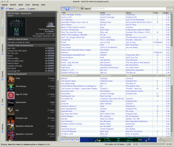Click Operation: Livecrime album cover

(x=11, y=135)
